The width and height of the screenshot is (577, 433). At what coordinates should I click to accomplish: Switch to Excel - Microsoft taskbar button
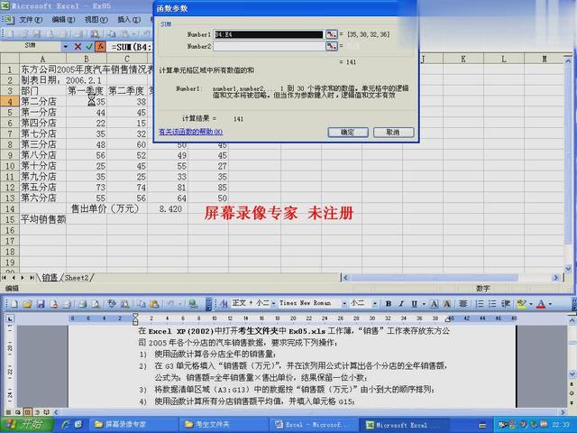(313, 425)
